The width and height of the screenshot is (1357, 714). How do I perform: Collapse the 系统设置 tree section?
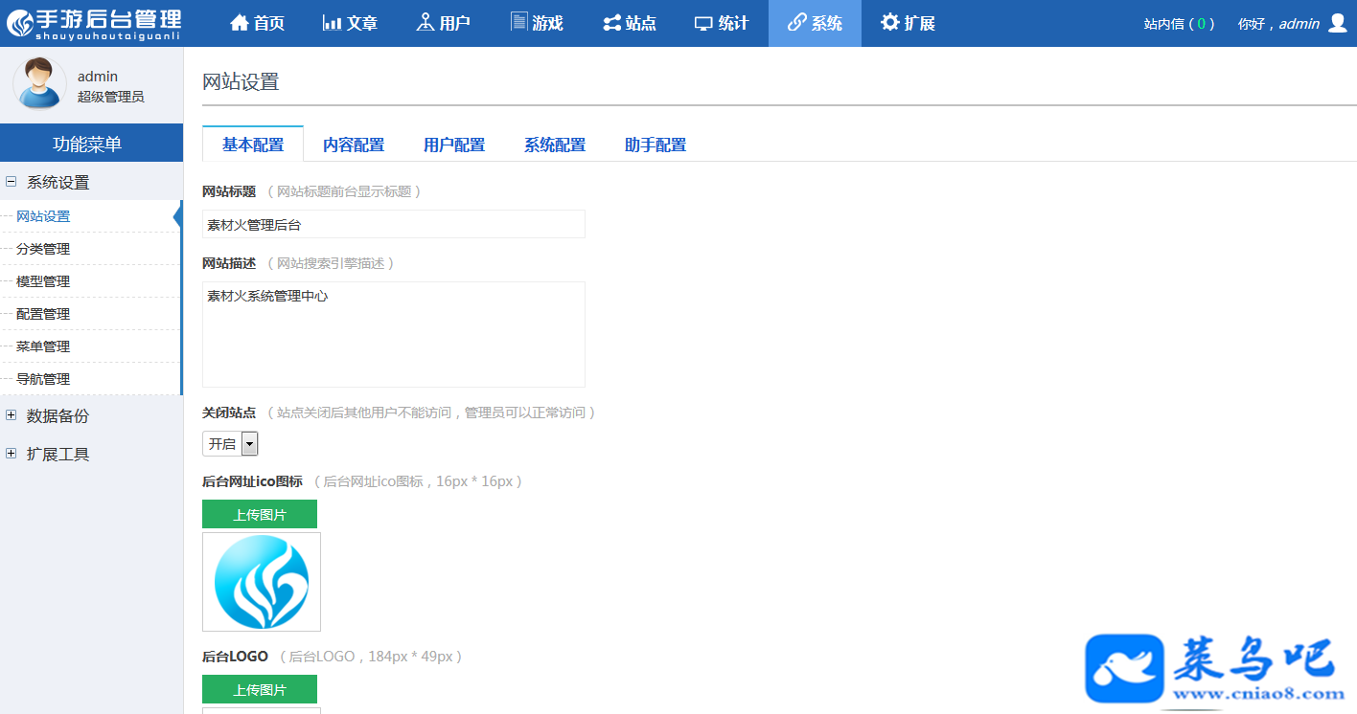[11, 182]
